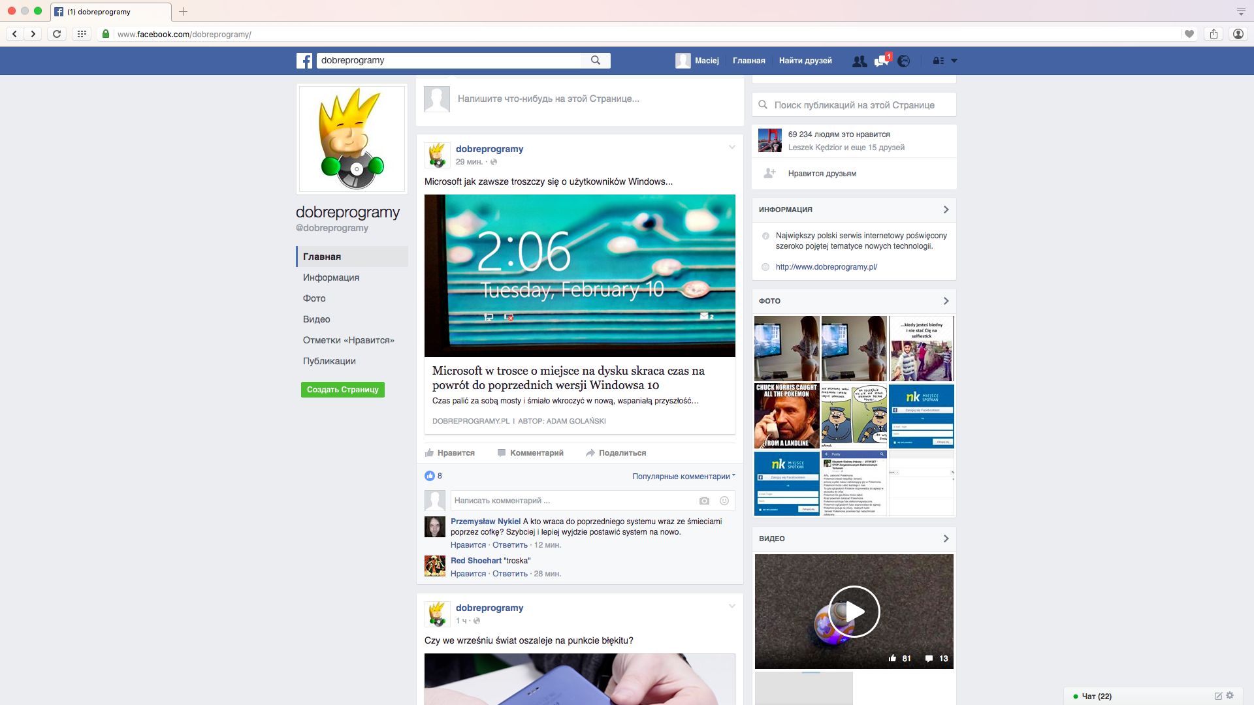The height and width of the screenshot is (705, 1254).
Task: Click the camera icon in comment box
Action: (704, 501)
